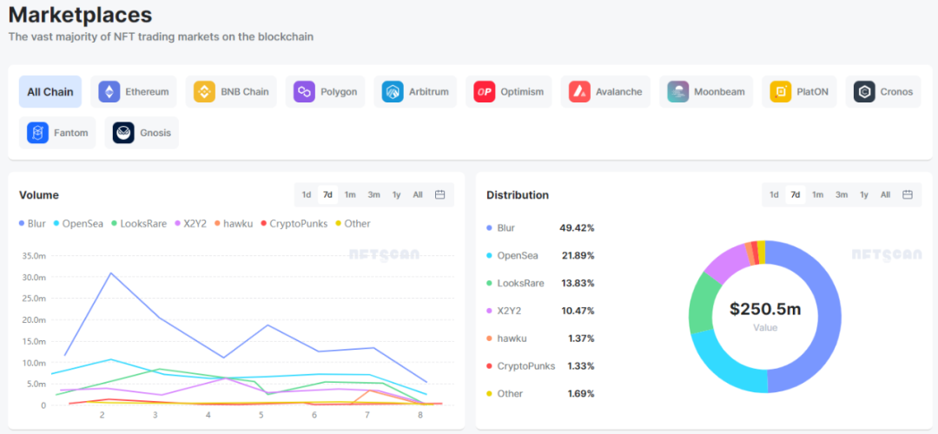Image resolution: width=938 pixels, height=434 pixels.
Task: Toggle OpenSea series in Volume legend
Action: [x=78, y=224]
